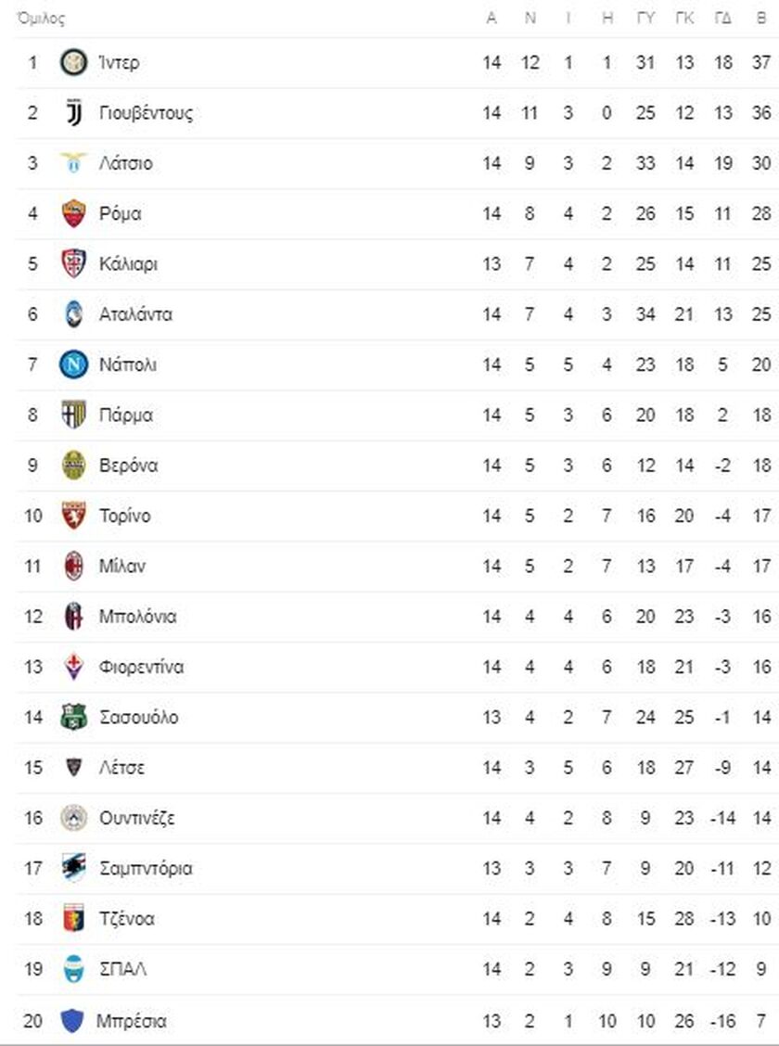This screenshot has height=1046, width=779.
Task: Open the Κάλιαρι team link
Action: 128,264
